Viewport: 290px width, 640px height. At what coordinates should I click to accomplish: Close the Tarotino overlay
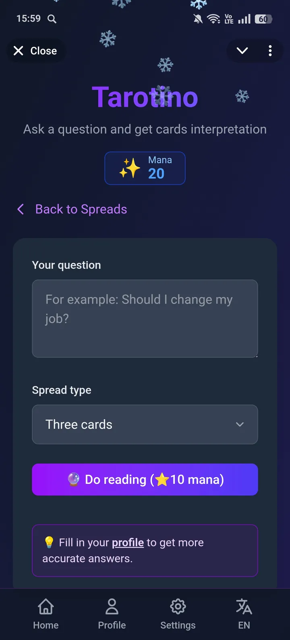36,50
